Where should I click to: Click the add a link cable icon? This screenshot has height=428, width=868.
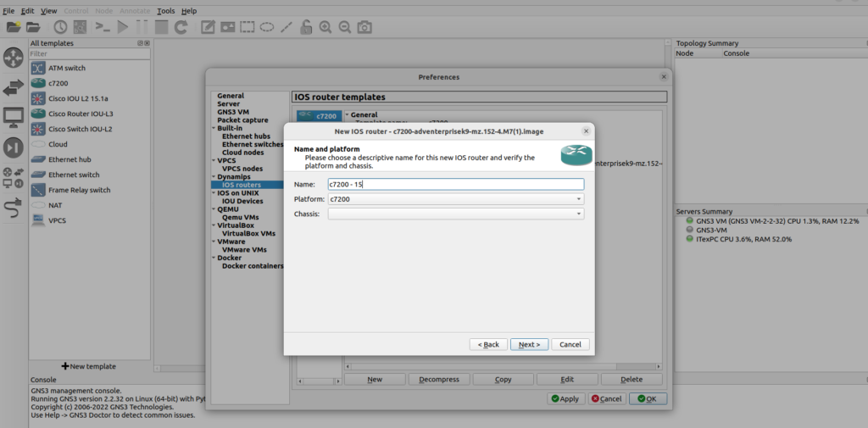point(14,208)
